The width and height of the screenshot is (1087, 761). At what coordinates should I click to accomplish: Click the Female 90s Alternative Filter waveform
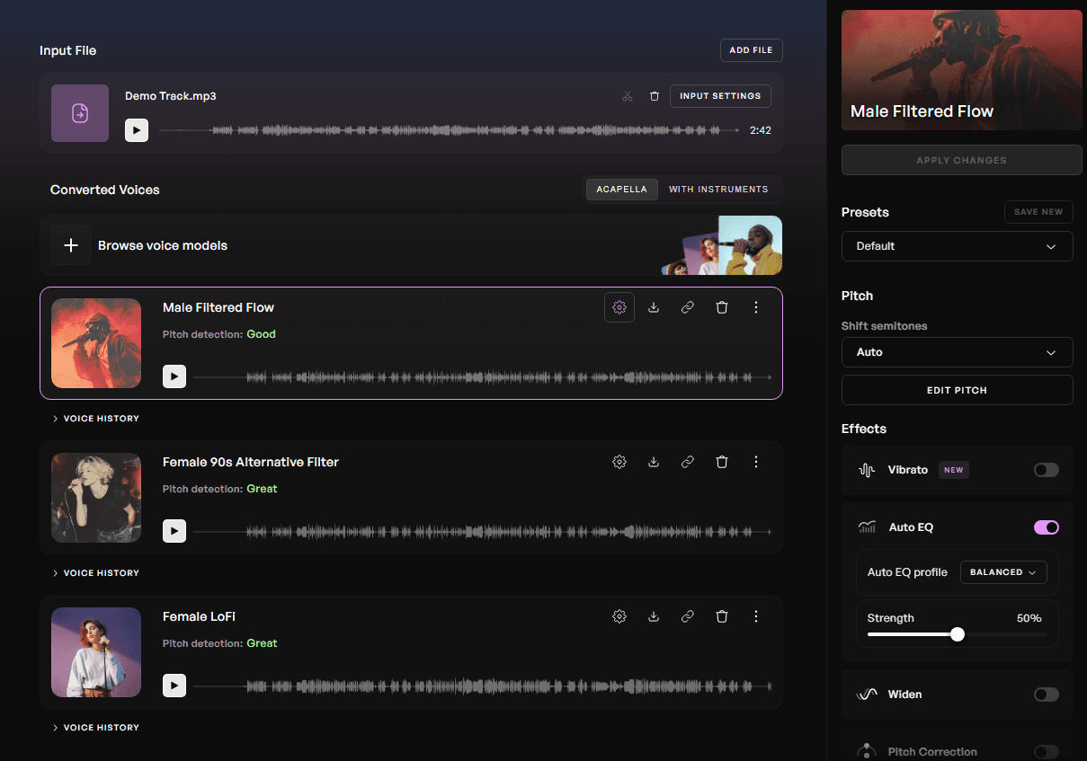[482, 532]
